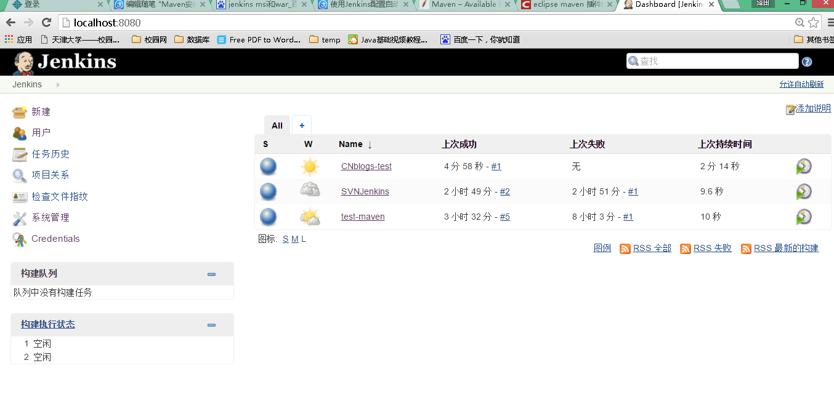Click the schedule build icon for test-maven
Viewport: 834px width, 403px height.
coord(804,217)
